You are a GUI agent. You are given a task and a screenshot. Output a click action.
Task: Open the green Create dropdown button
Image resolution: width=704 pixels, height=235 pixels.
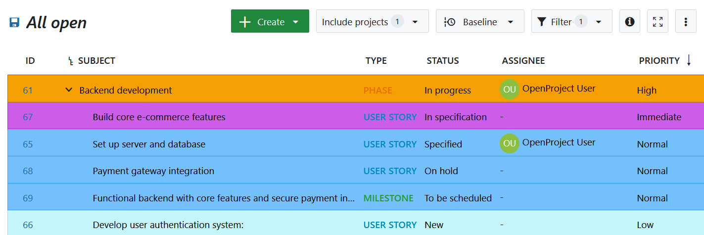pyautogui.click(x=270, y=22)
